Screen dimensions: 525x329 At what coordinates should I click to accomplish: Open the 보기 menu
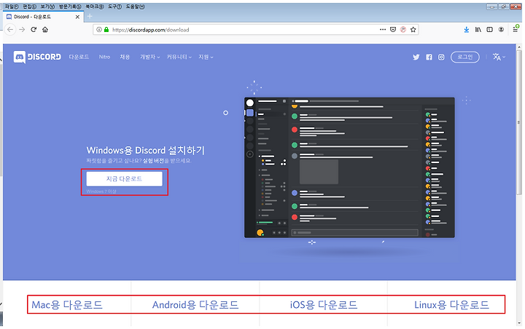tap(47, 7)
